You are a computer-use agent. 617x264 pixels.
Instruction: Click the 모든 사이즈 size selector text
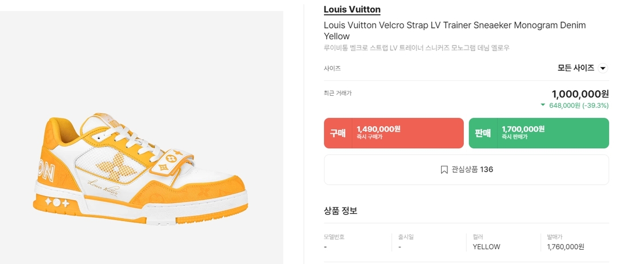pyautogui.click(x=575, y=68)
